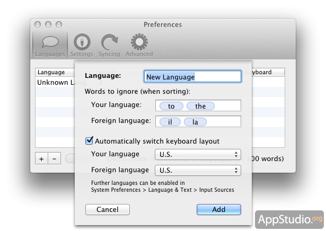Minimize the Preferences window
The width and height of the screenshot is (326, 231).
(48, 24)
